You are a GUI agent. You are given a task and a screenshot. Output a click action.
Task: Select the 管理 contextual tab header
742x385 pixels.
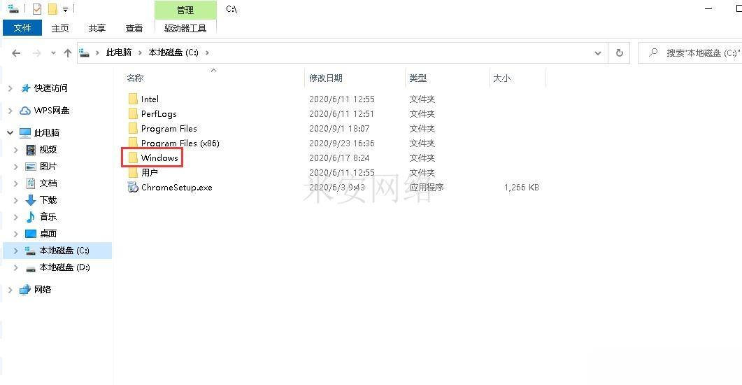click(x=185, y=10)
